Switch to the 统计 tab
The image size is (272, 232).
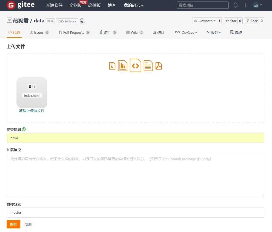(159, 32)
